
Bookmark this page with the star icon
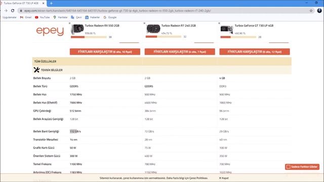[x=311, y=11]
